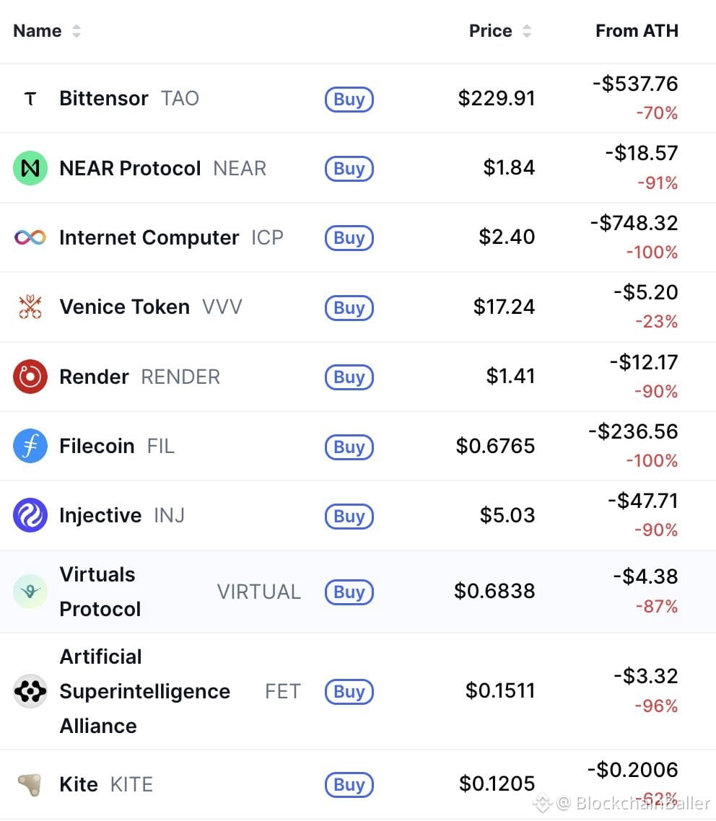Viewport: 716px width, 821px height.
Task: Click Buy button for Render
Action: 349,377
